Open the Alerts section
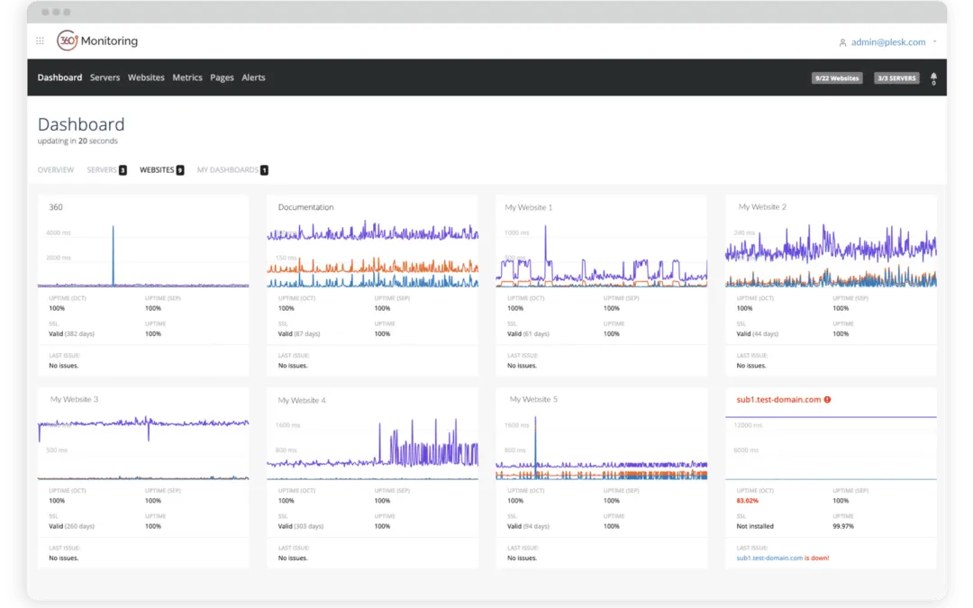The height and width of the screenshot is (608, 973). (253, 77)
